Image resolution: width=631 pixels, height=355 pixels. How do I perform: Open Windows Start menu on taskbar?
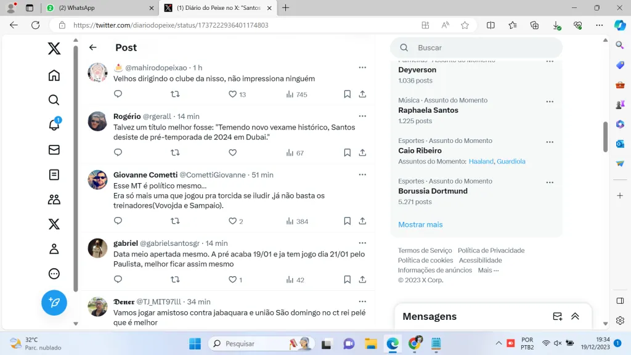[x=195, y=343]
